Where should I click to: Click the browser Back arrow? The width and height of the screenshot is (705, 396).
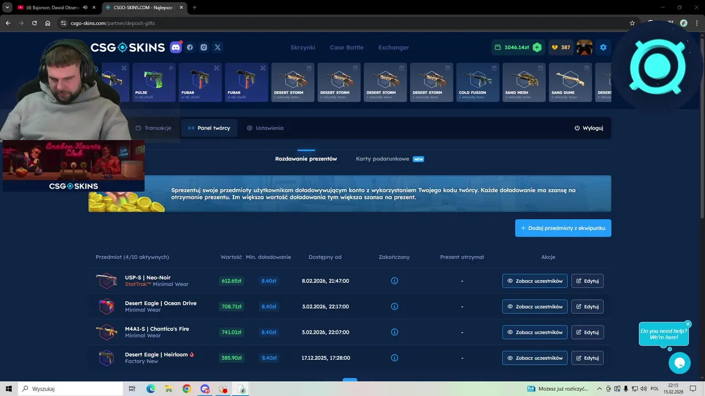tap(8, 23)
